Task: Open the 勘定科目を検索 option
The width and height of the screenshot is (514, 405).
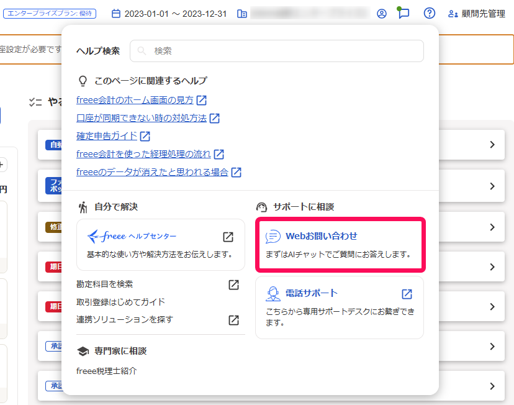Action: point(104,285)
